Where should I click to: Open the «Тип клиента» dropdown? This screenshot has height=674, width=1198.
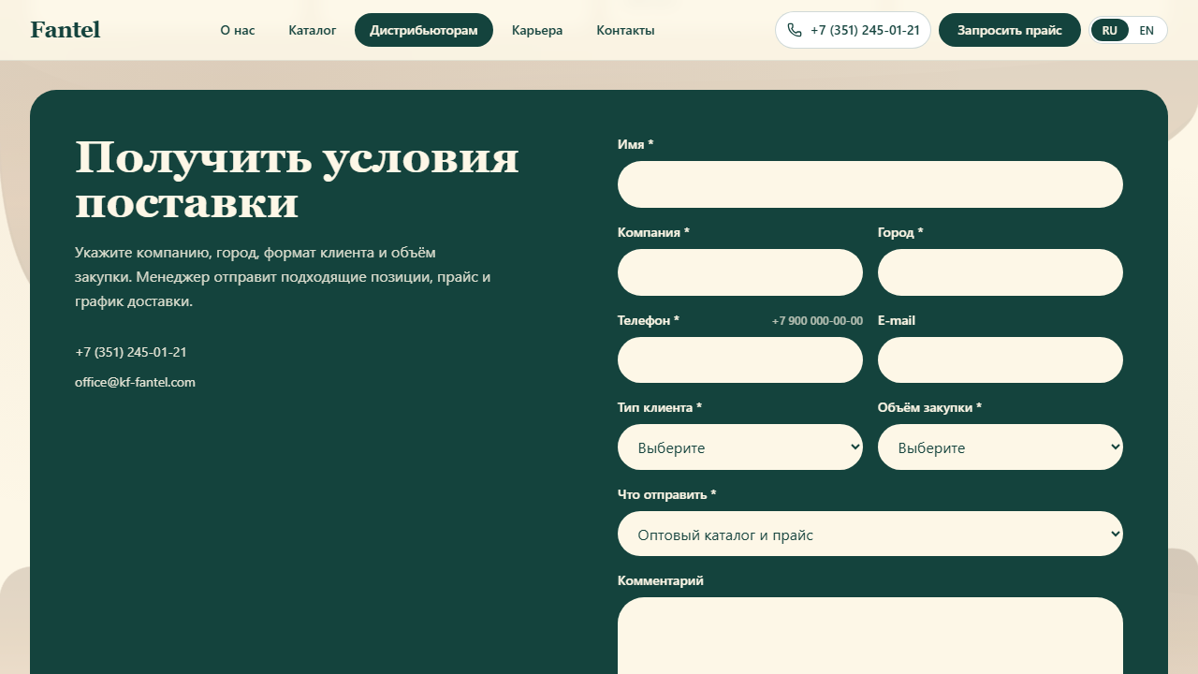[740, 447]
